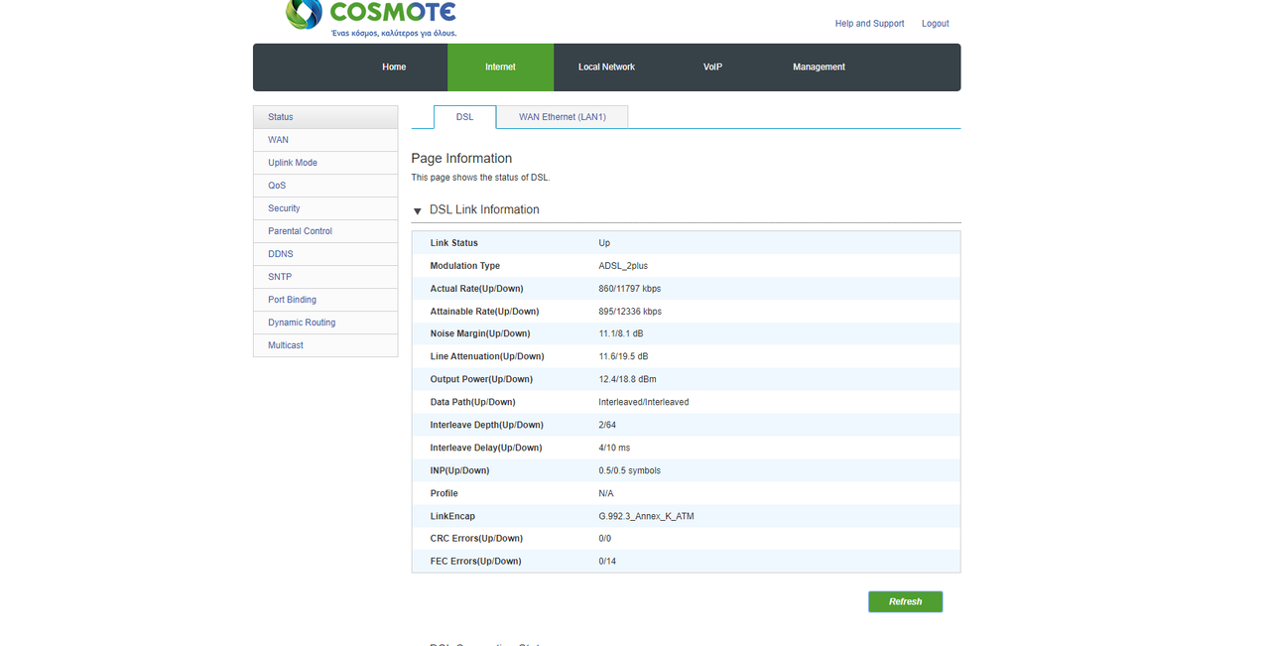Click the Link Status value 'Up'

[x=604, y=243]
